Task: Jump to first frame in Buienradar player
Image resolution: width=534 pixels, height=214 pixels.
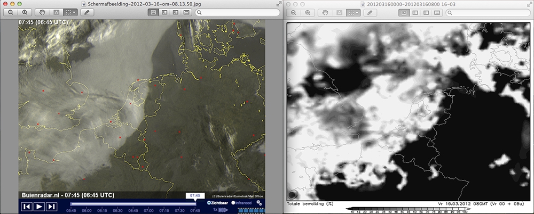Action: click(27, 206)
